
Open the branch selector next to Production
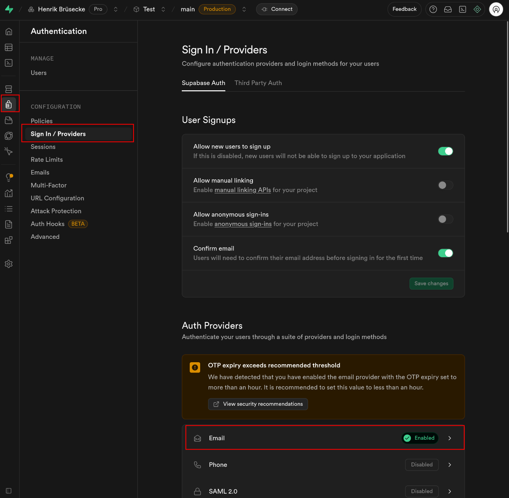(x=244, y=9)
